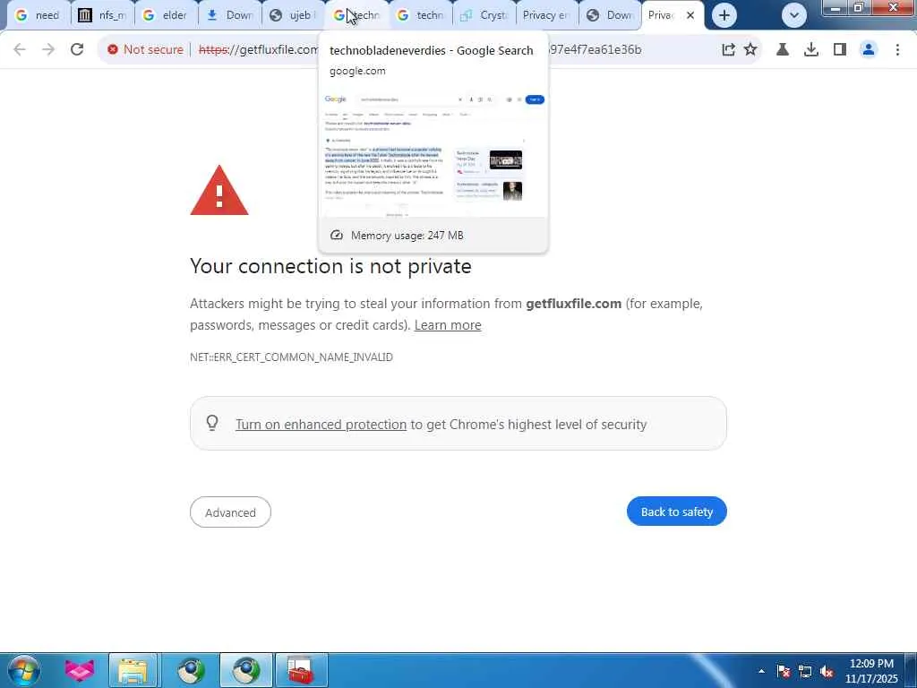Click the Learn more link
The height and width of the screenshot is (688, 917).
(x=448, y=325)
